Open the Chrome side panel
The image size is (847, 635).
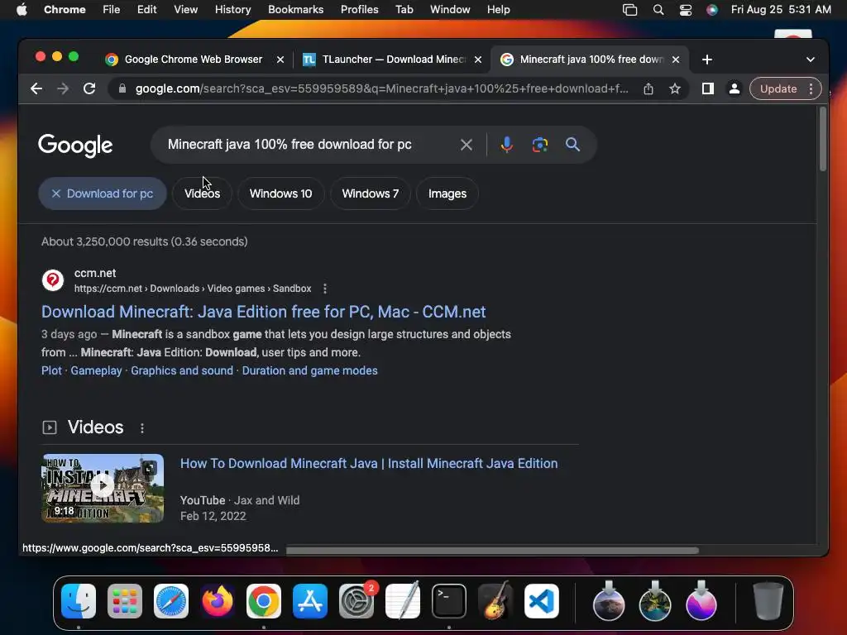708,88
